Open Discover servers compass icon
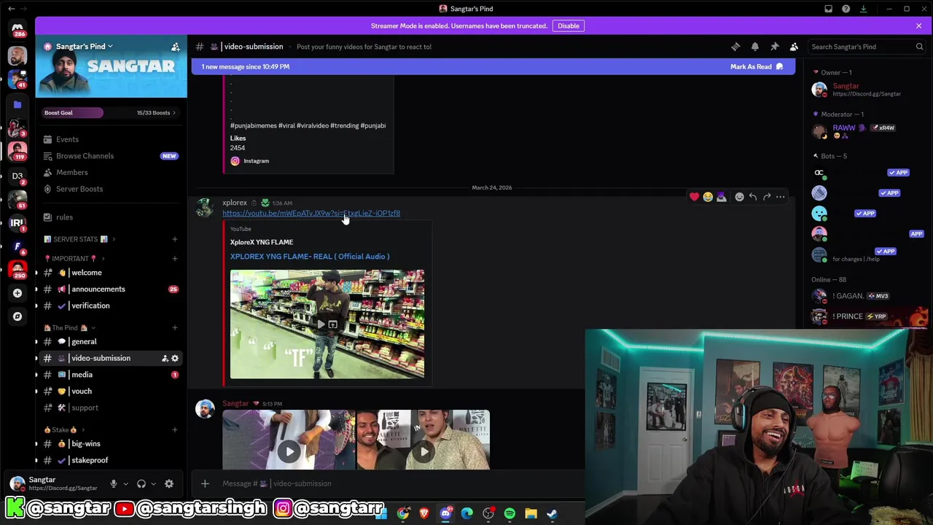933x525 pixels. tap(17, 316)
